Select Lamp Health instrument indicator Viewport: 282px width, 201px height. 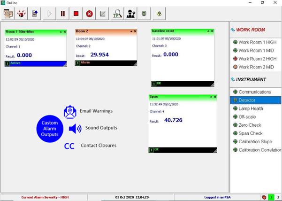pos(254,108)
